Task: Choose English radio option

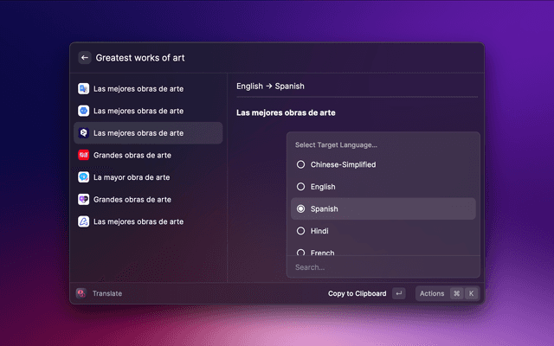Action: [301, 187]
